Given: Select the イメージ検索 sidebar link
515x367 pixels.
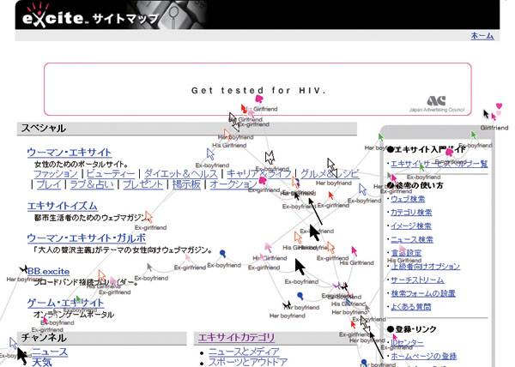Looking at the screenshot, I should pyautogui.click(x=411, y=226).
